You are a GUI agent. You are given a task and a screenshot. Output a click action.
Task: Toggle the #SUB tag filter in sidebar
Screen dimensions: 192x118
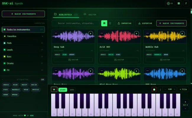click(x=15, y=85)
